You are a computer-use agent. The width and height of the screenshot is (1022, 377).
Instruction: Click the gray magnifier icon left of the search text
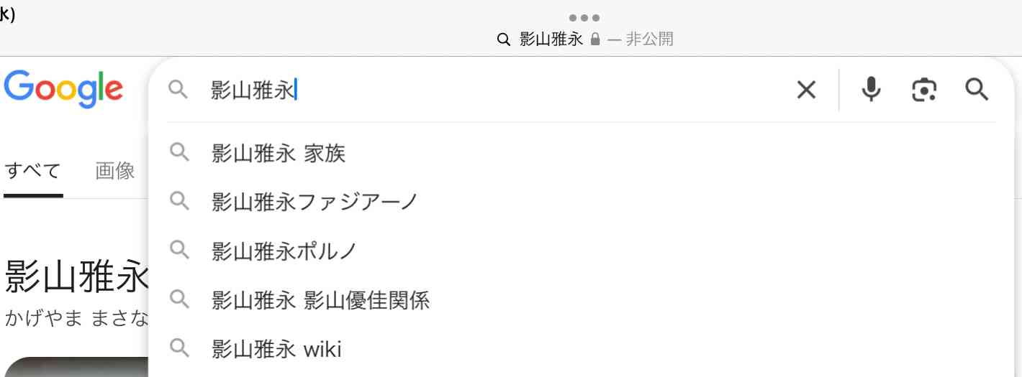pos(178,90)
